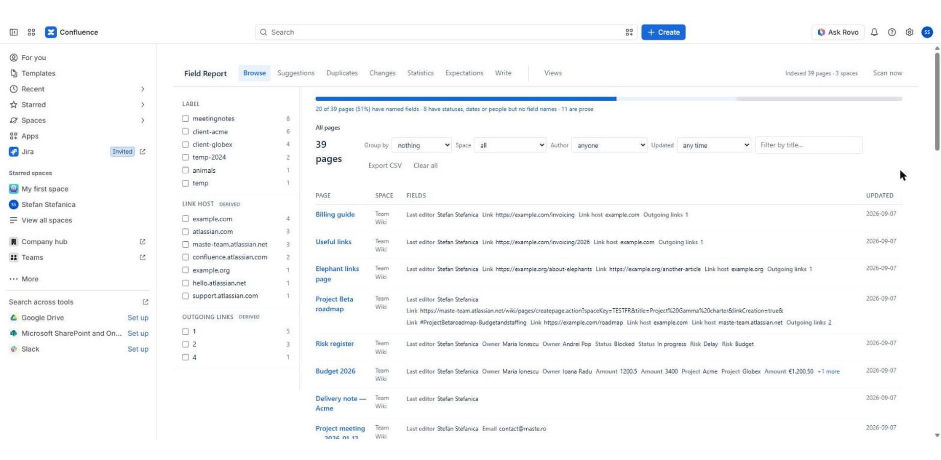Toggle the example.com link host checkbox
Image resolution: width=941 pixels, height=460 pixels.
[x=186, y=219]
